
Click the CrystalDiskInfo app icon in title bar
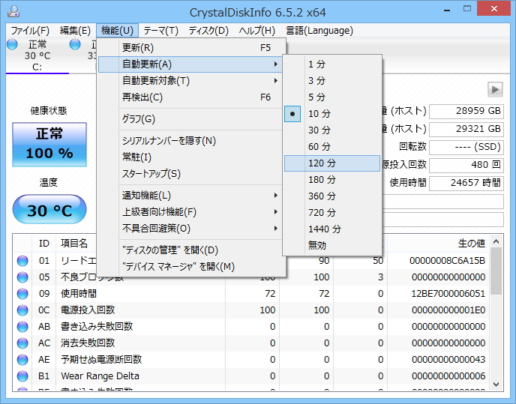pyautogui.click(x=13, y=11)
